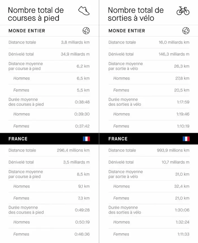Click the French flag in cycling section
The height and width of the screenshot is (243, 198).
point(186,139)
